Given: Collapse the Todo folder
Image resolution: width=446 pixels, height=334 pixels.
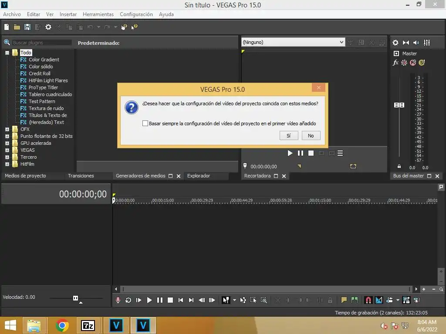Looking at the screenshot, I should (x=7, y=53).
